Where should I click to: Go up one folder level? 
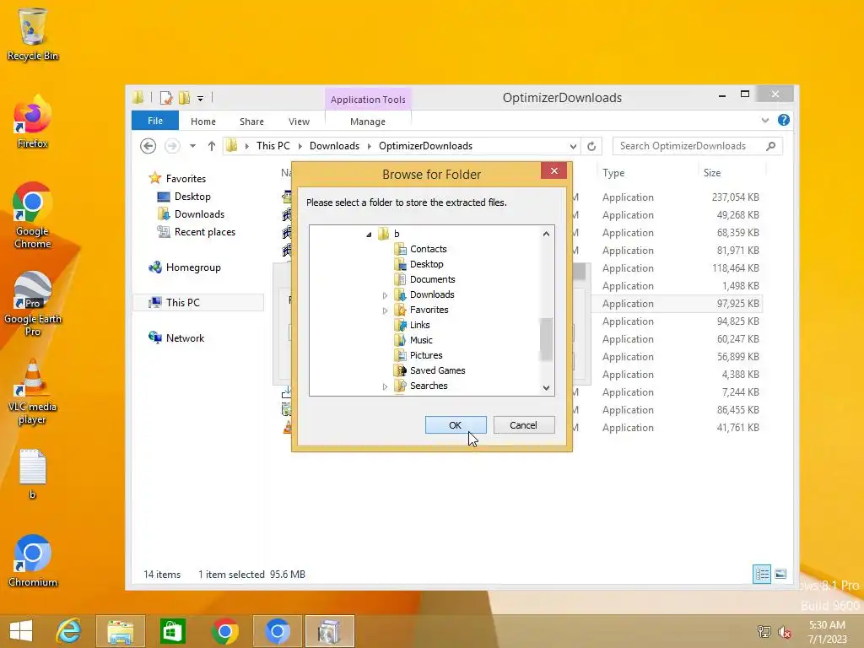[212, 146]
